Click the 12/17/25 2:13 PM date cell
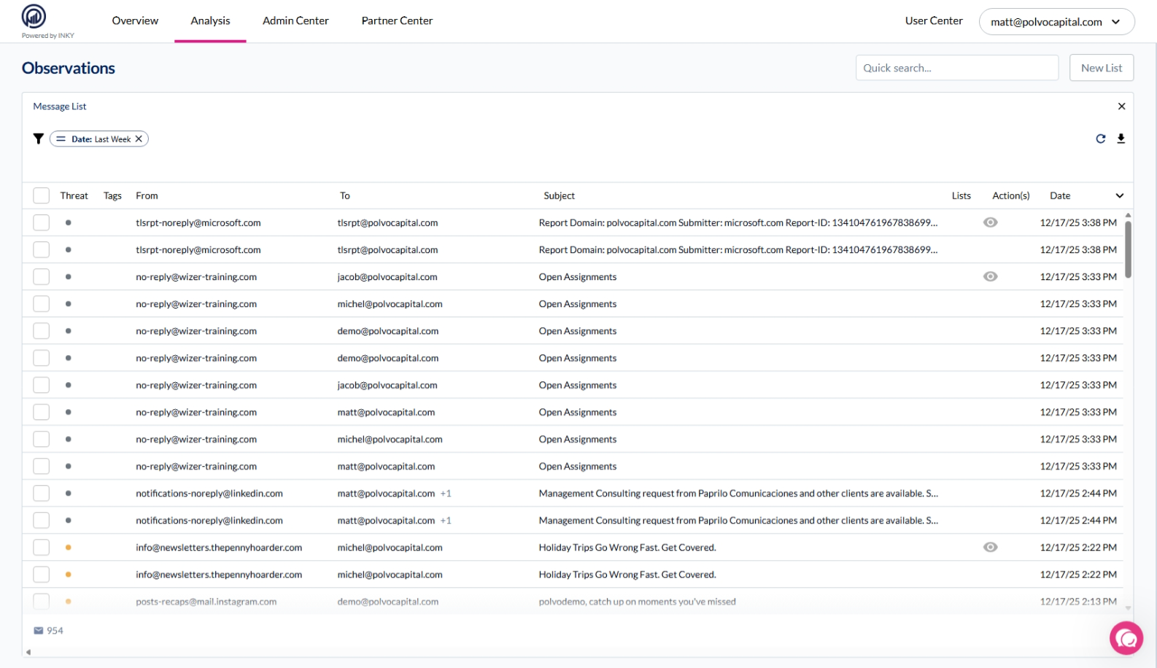1157x668 pixels. [x=1078, y=602]
